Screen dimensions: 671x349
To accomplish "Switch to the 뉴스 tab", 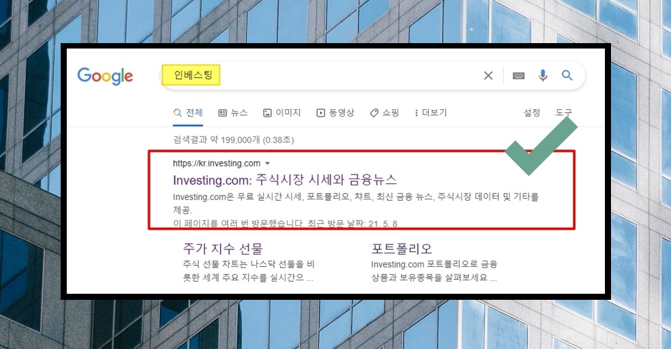I will pos(233,113).
